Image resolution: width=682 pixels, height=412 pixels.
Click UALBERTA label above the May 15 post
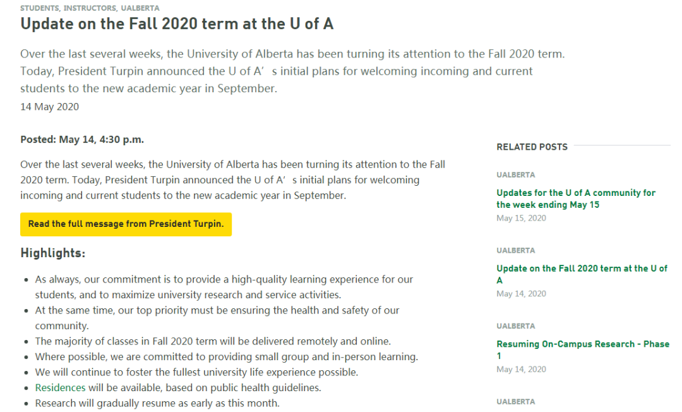click(x=516, y=175)
